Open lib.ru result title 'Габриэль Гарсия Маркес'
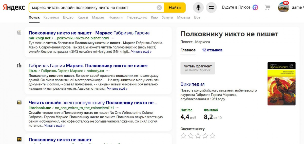The width and height of the screenshot is (304, 144). (x=88, y=66)
